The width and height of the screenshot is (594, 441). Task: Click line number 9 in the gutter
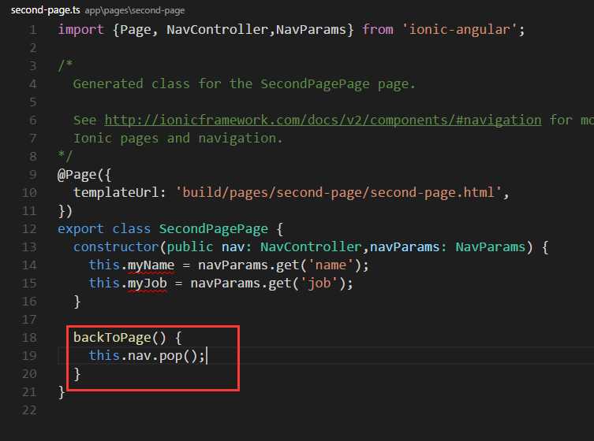tap(33, 175)
